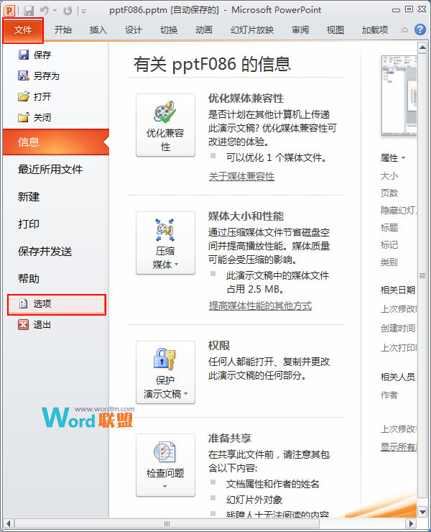Viewport: 431px width, 532px height.
Task: Switch to the 视图 View tab
Action: [335, 30]
